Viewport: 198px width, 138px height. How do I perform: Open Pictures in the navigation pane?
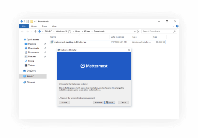[x=32, y=57]
